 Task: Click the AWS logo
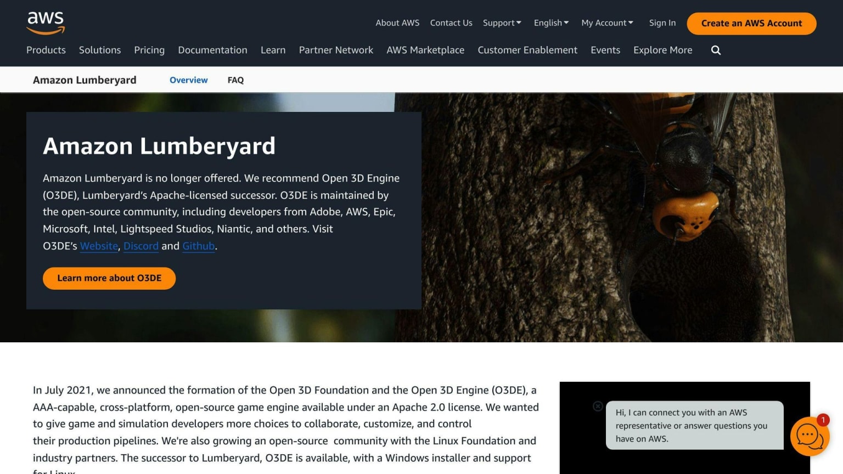coord(46,23)
